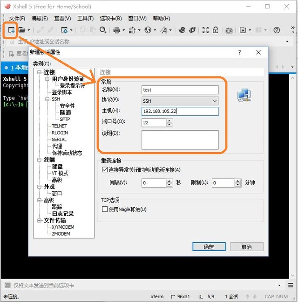Select SFTP in category tree
Screen dimensions: 298x302
[x=65, y=119]
